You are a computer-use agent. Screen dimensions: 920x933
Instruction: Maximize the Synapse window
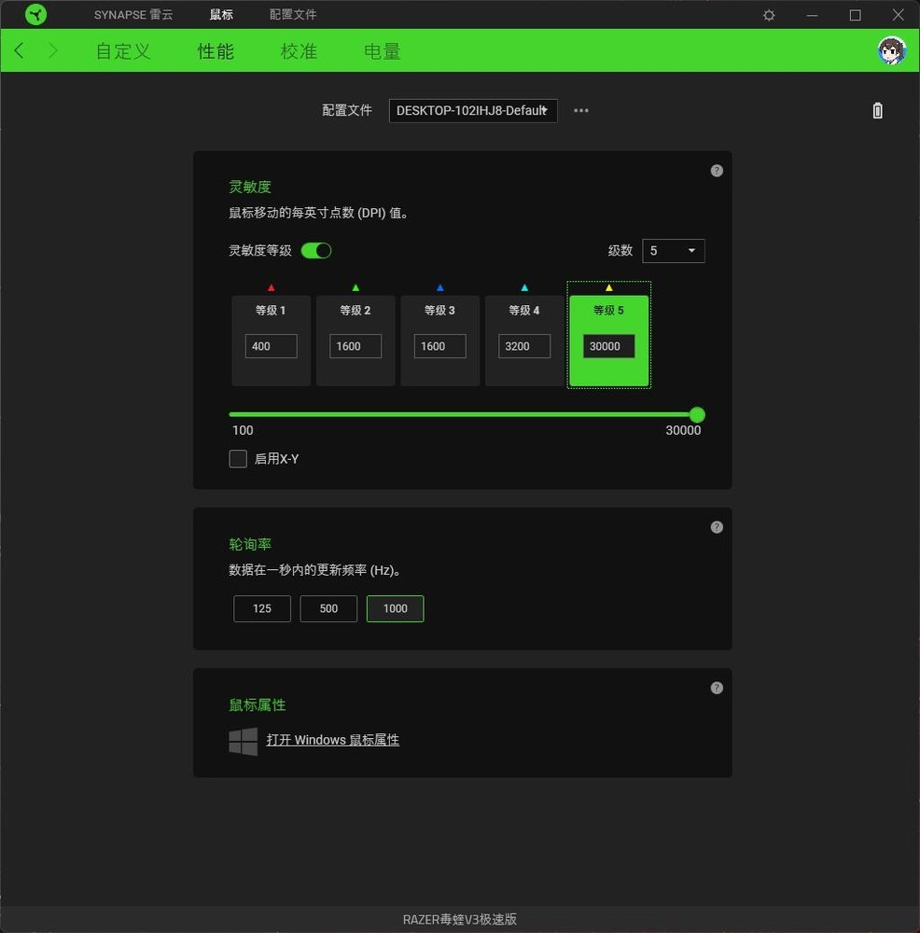click(855, 15)
